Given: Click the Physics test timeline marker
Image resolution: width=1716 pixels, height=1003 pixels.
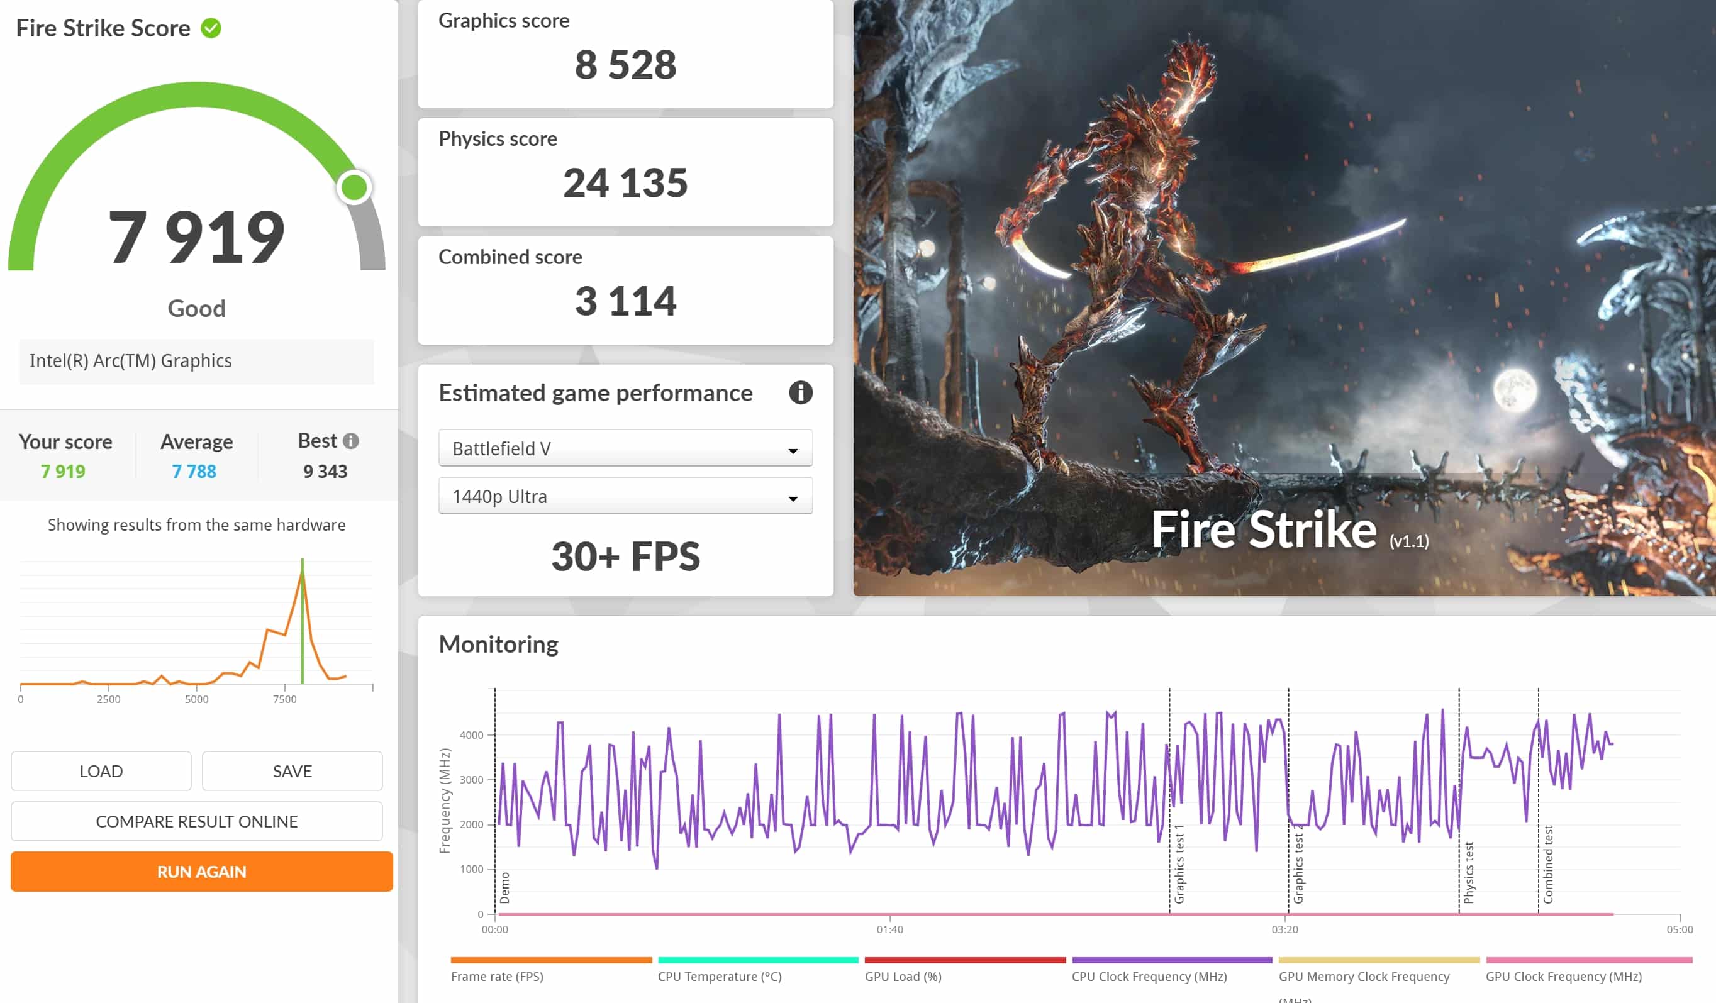Looking at the screenshot, I should click(x=1468, y=872).
